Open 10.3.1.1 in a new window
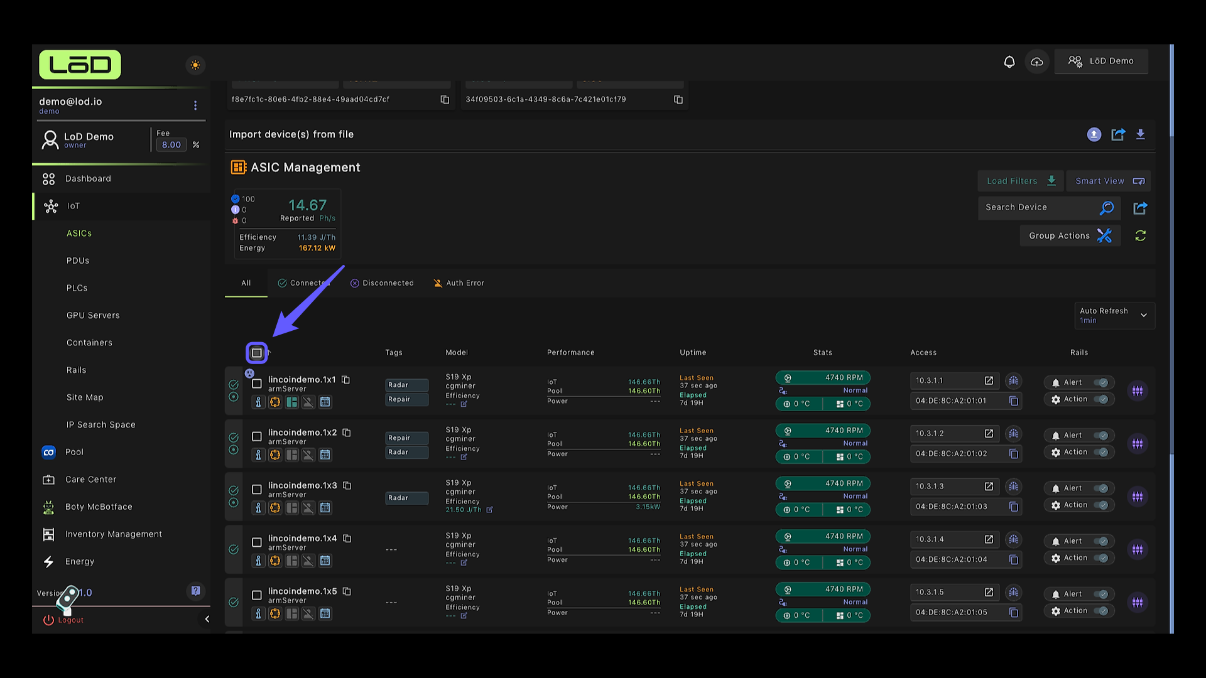This screenshot has width=1206, height=678. click(989, 380)
